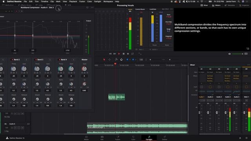Click Pause button in Loudness meter
Image resolution: width=251 pixels, height=141 pixels.
pos(155,45)
